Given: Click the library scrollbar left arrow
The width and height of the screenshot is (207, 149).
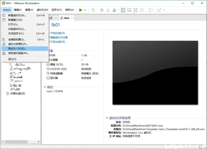Looking at the screenshot, I should click(3, 142).
